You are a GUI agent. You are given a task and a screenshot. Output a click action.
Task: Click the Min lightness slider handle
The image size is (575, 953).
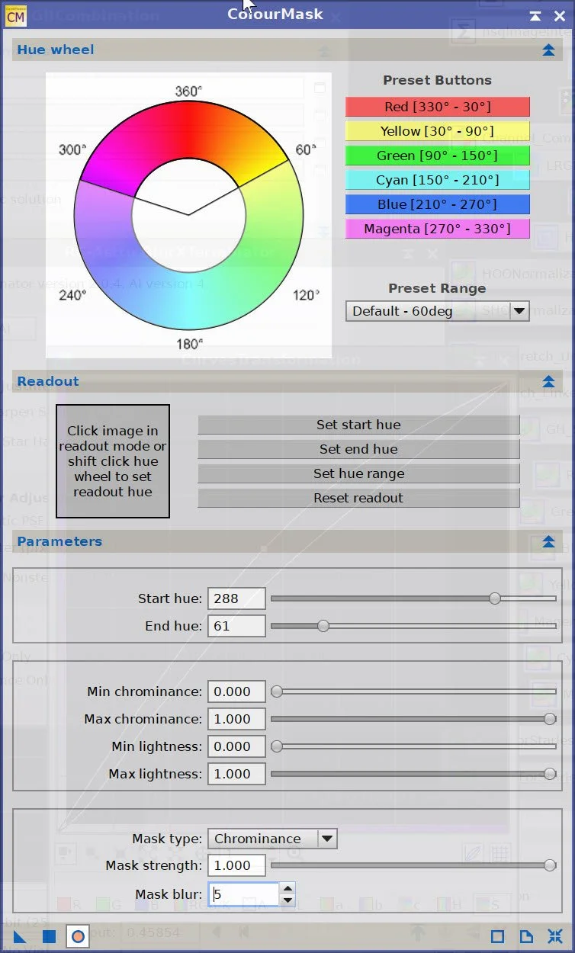point(277,746)
